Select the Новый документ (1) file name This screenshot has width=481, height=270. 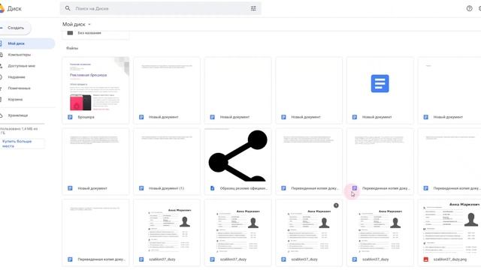tap(166, 188)
